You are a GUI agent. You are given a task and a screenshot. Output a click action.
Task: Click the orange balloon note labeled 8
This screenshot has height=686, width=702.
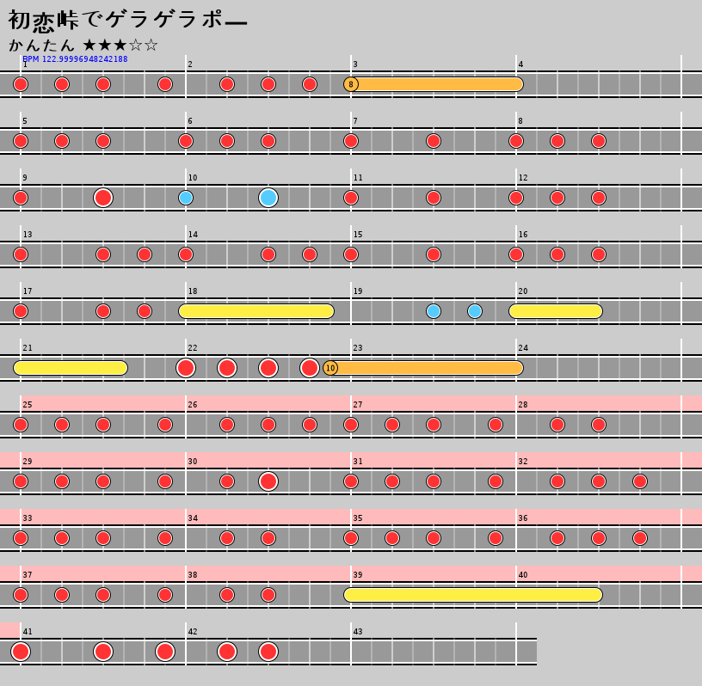(x=351, y=84)
